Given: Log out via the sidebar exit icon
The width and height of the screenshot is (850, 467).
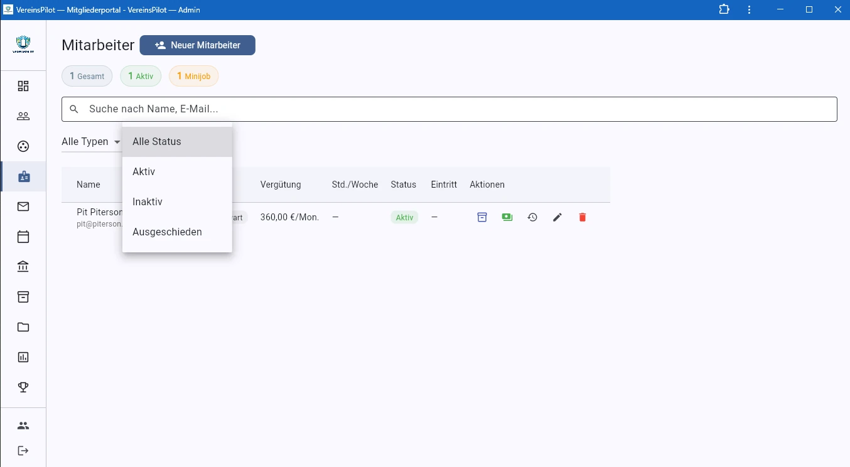Looking at the screenshot, I should (x=23, y=450).
